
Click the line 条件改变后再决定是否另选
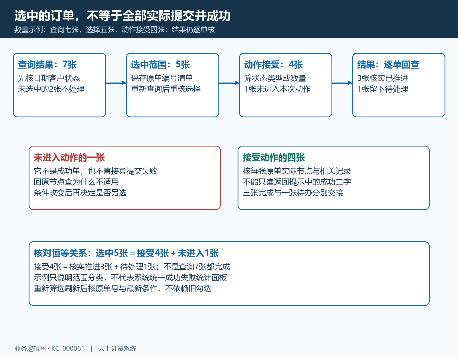pos(80,193)
